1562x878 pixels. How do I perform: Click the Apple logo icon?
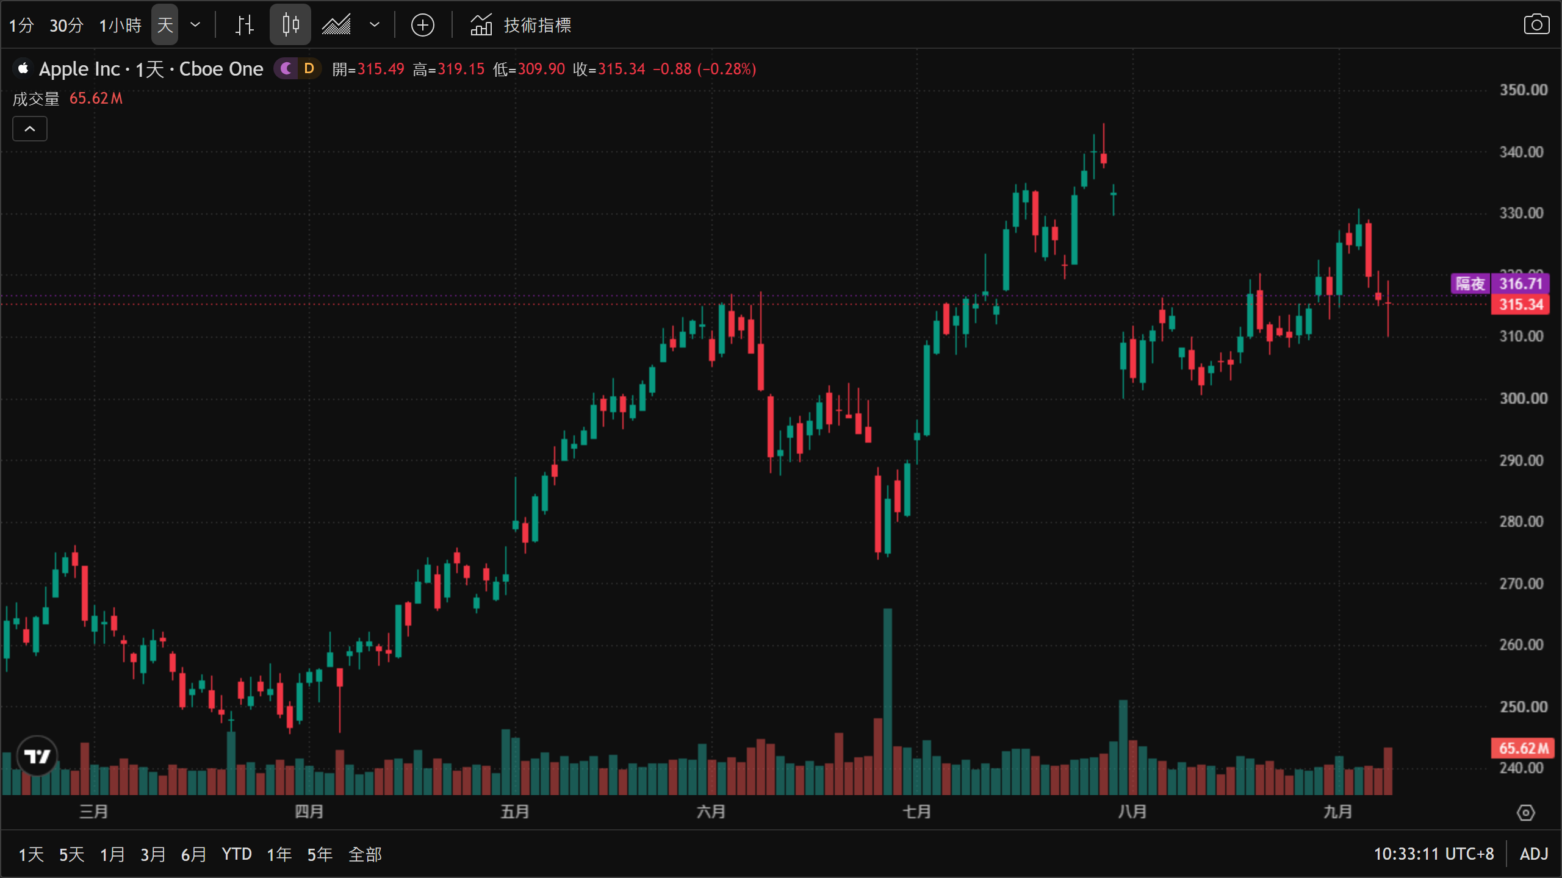point(23,68)
